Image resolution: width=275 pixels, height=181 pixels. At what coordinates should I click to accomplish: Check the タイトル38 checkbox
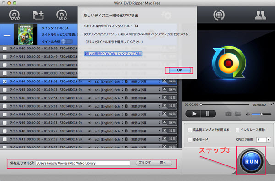(x=5, y=115)
